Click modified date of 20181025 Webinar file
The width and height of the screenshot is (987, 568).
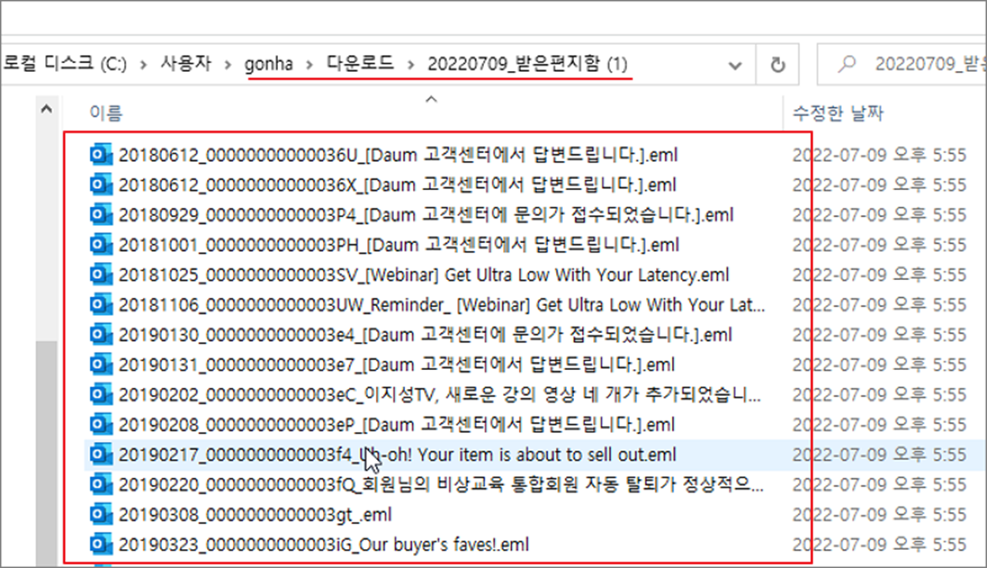pyautogui.click(x=879, y=275)
